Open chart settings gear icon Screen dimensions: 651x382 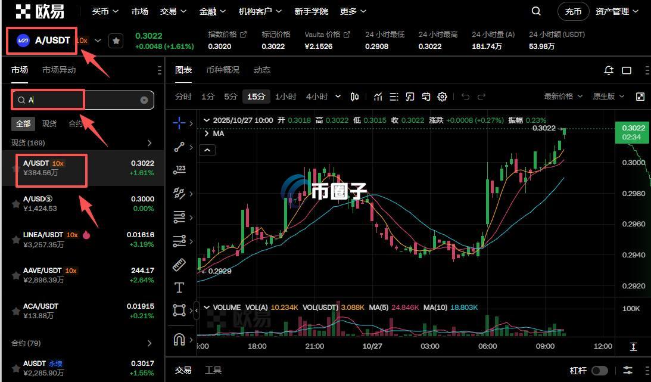point(442,97)
